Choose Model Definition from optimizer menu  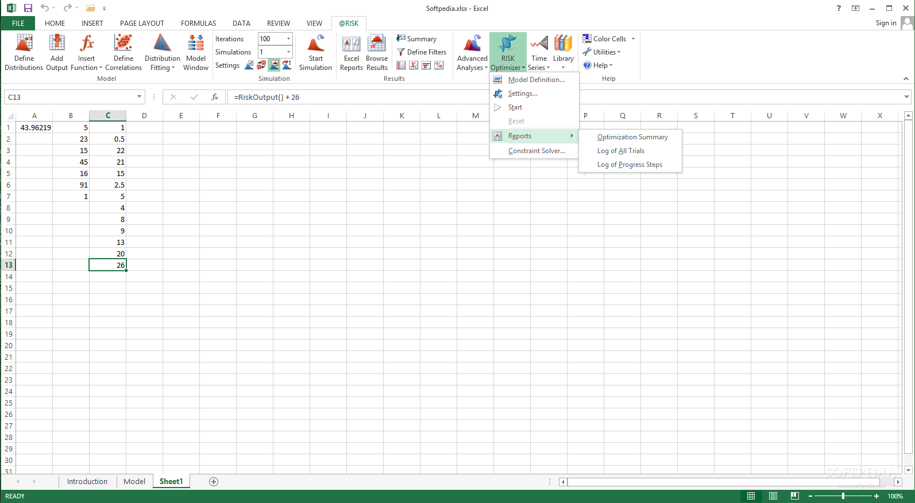coord(534,80)
